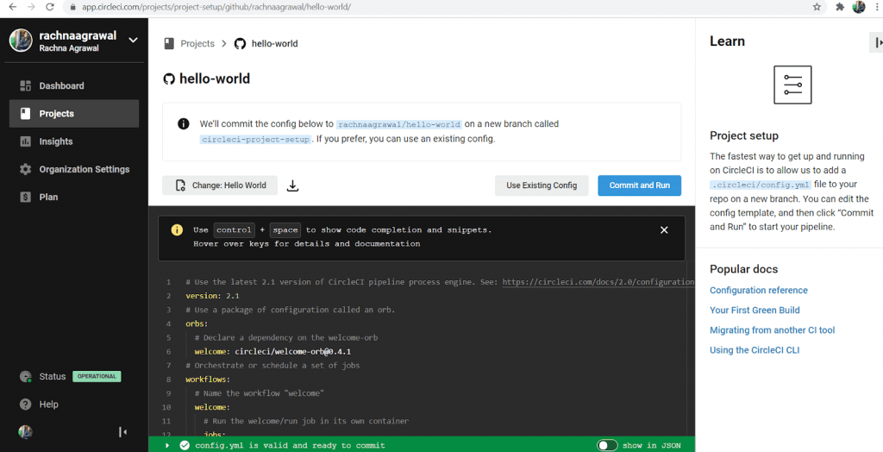Click the download config icon

tap(292, 185)
